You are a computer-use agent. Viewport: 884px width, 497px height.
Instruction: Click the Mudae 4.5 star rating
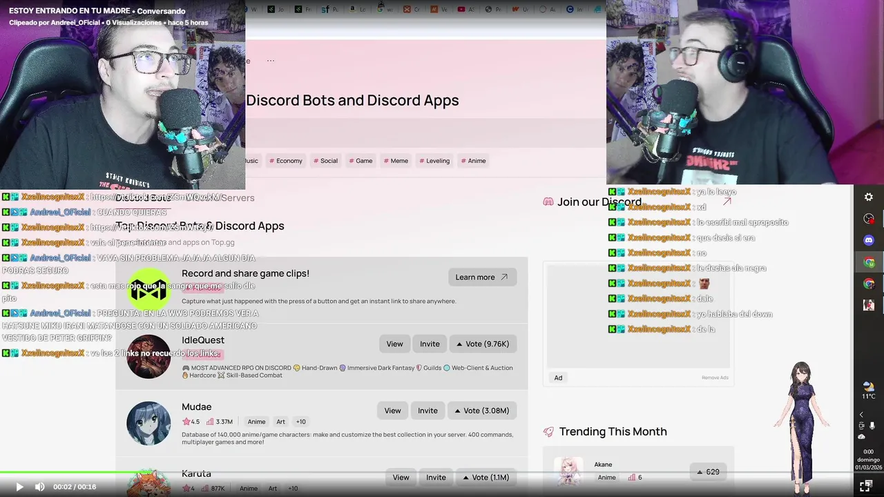click(x=191, y=422)
